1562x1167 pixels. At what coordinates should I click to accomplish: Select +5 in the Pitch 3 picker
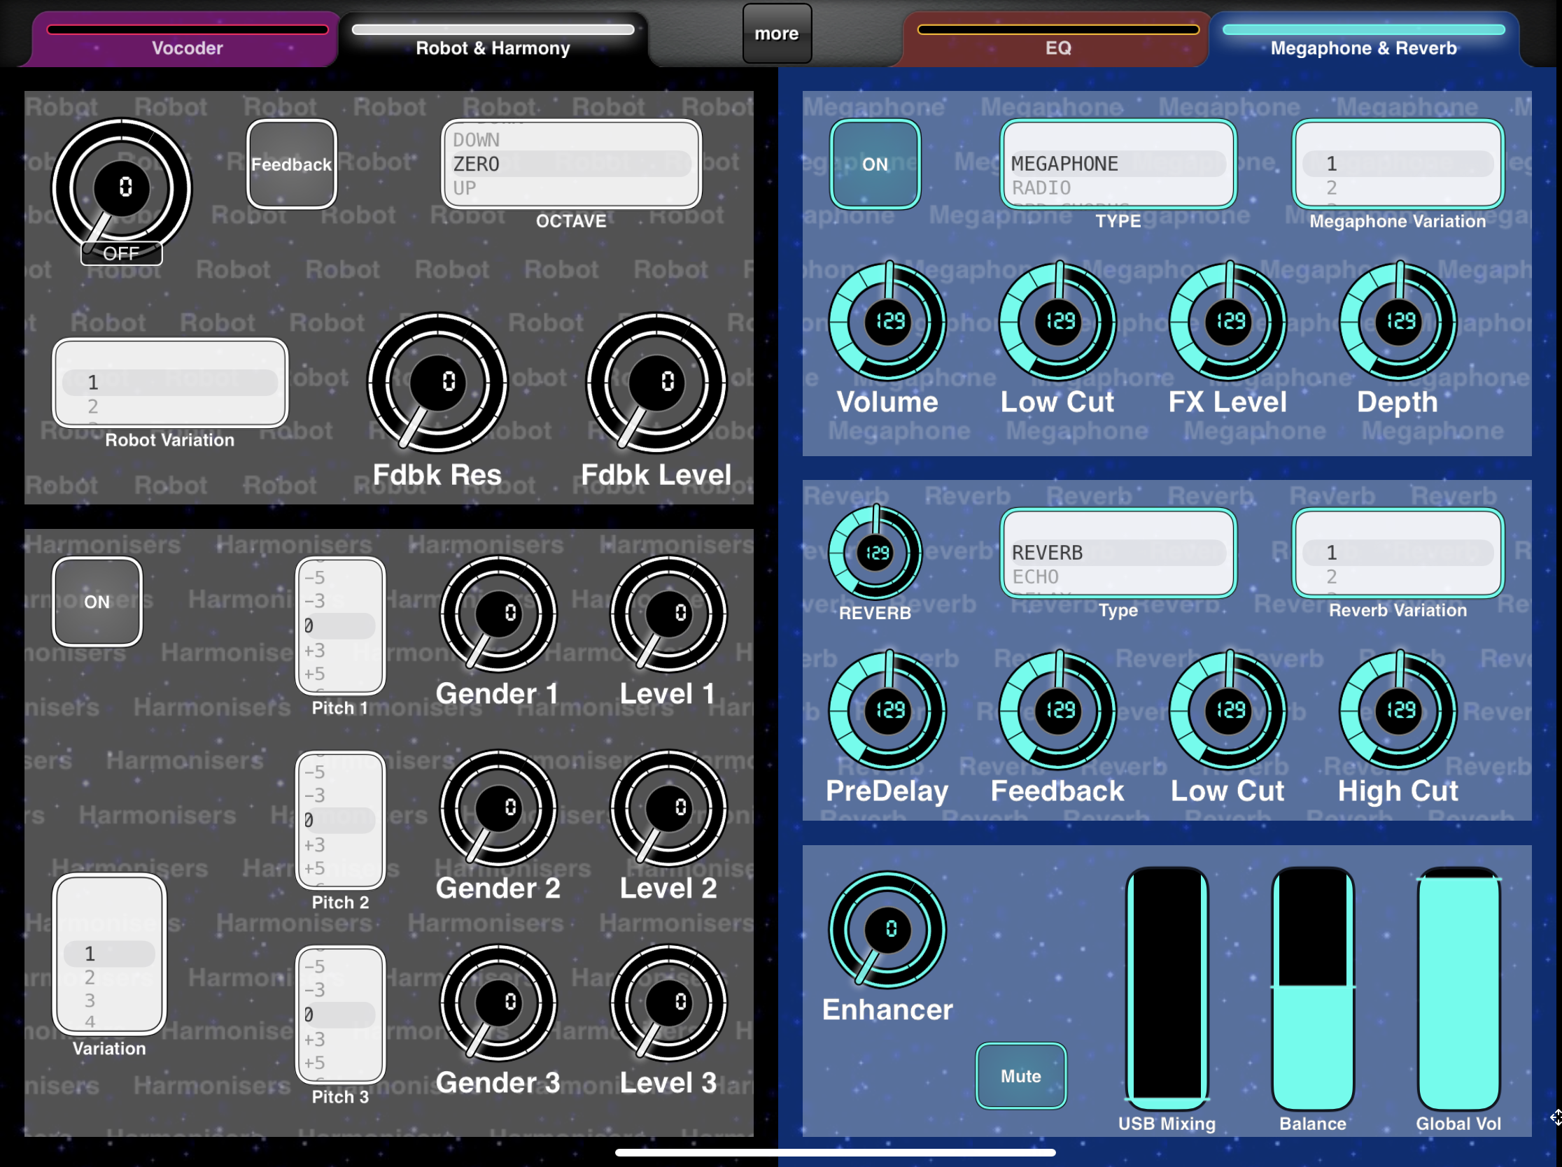click(x=315, y=1063)
